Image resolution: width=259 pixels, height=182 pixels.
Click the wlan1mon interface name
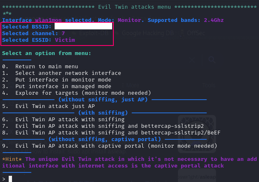click(48, 20)
